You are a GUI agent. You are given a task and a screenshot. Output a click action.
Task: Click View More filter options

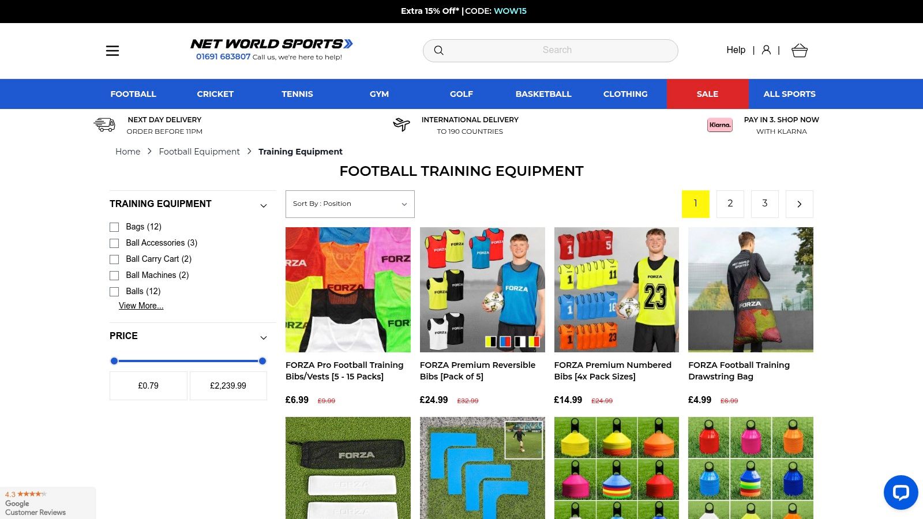click(x=141, y=306)
